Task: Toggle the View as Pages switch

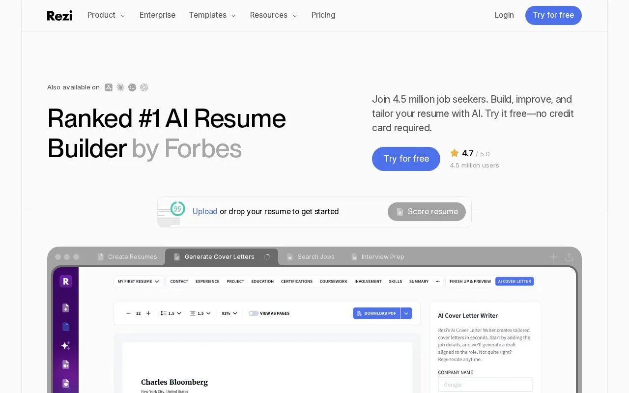Action: [254, 313]
